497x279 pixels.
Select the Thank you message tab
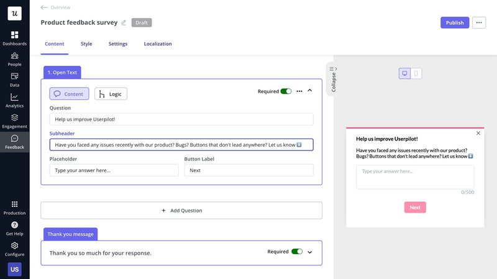click(70, 234)
